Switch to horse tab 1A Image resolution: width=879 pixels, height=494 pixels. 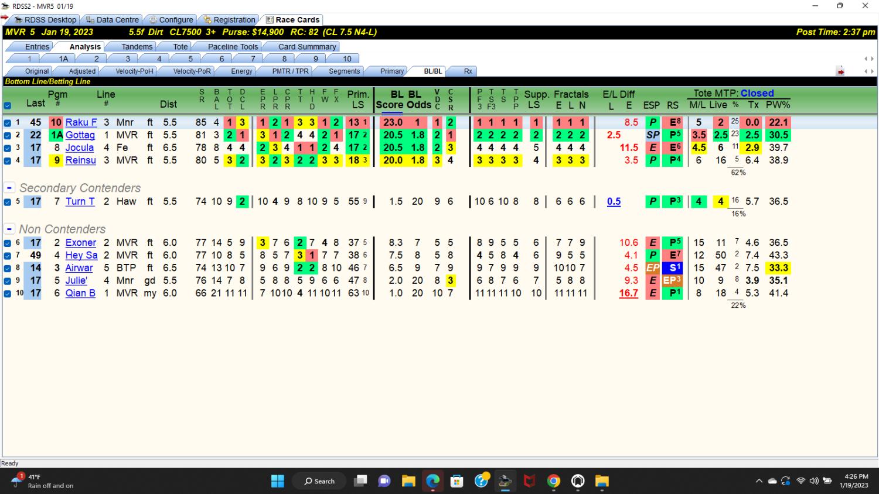[63, 59]
